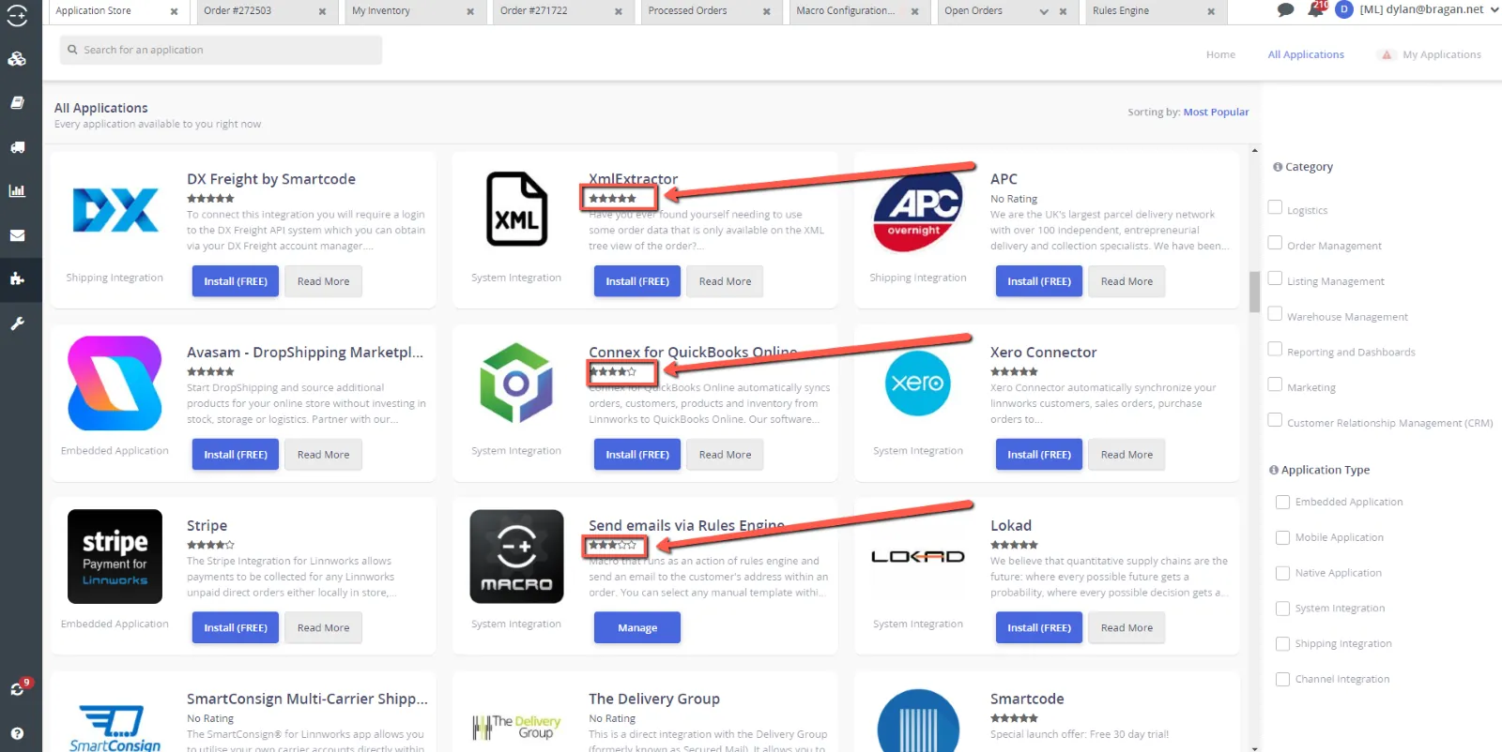Click the Search for an application field
Screen dimensions: 1502x752
tap(221, 50)
